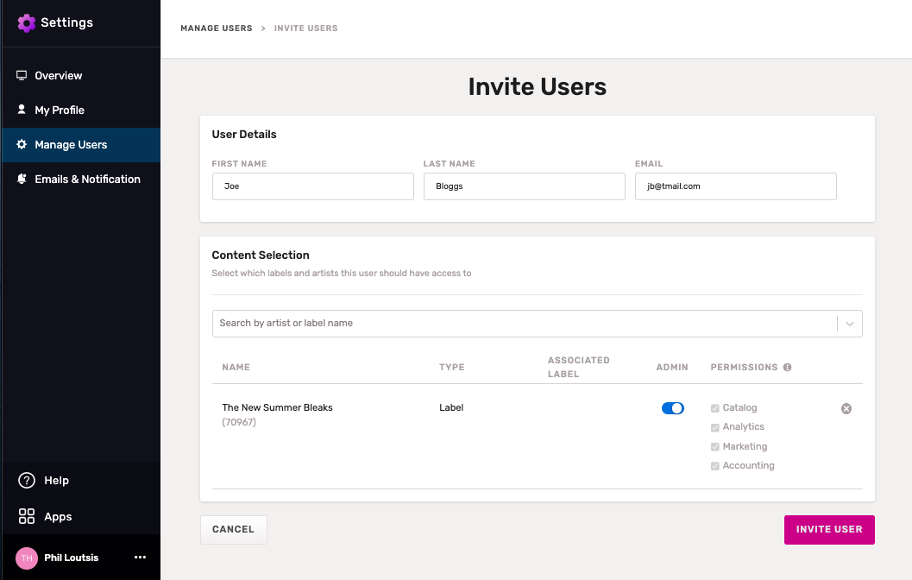Screen dimensions: 912x580
Task: Remove The New Summer Bleaks row
Action: click(x=846, y=408)
